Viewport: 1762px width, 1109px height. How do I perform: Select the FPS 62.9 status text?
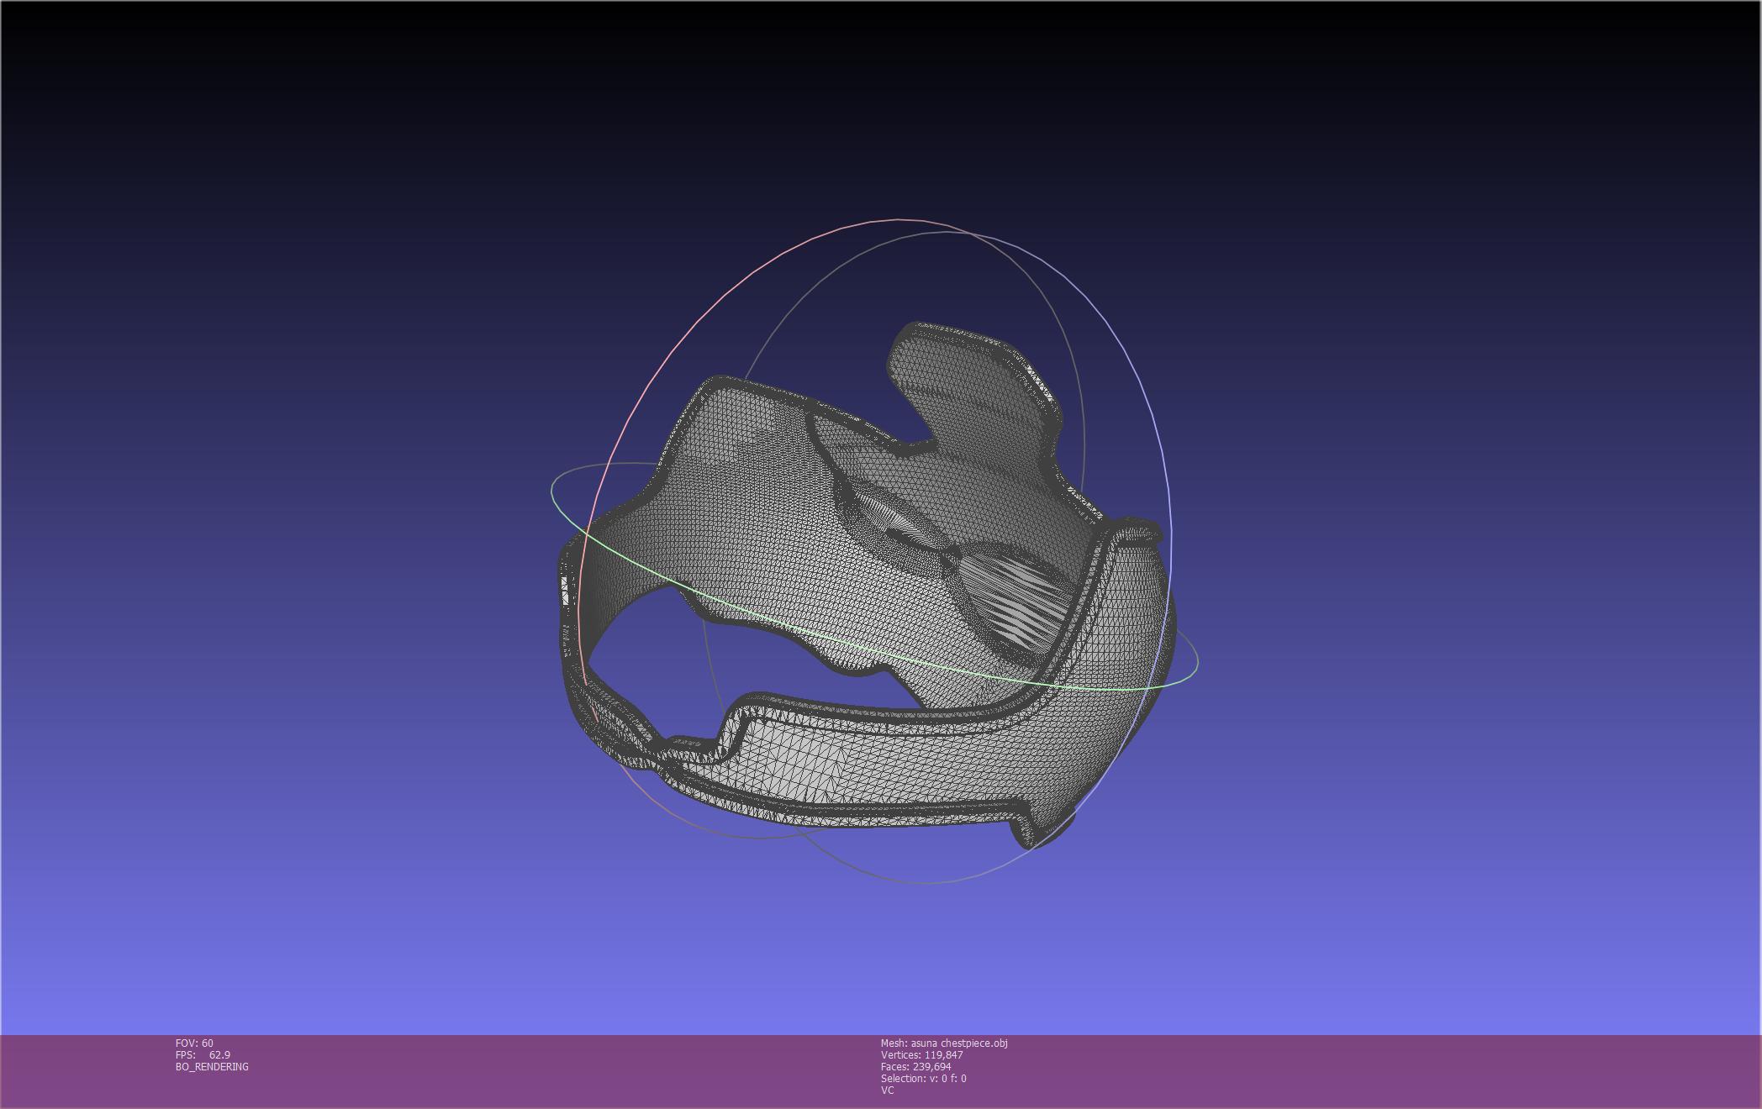(203, 1055)
